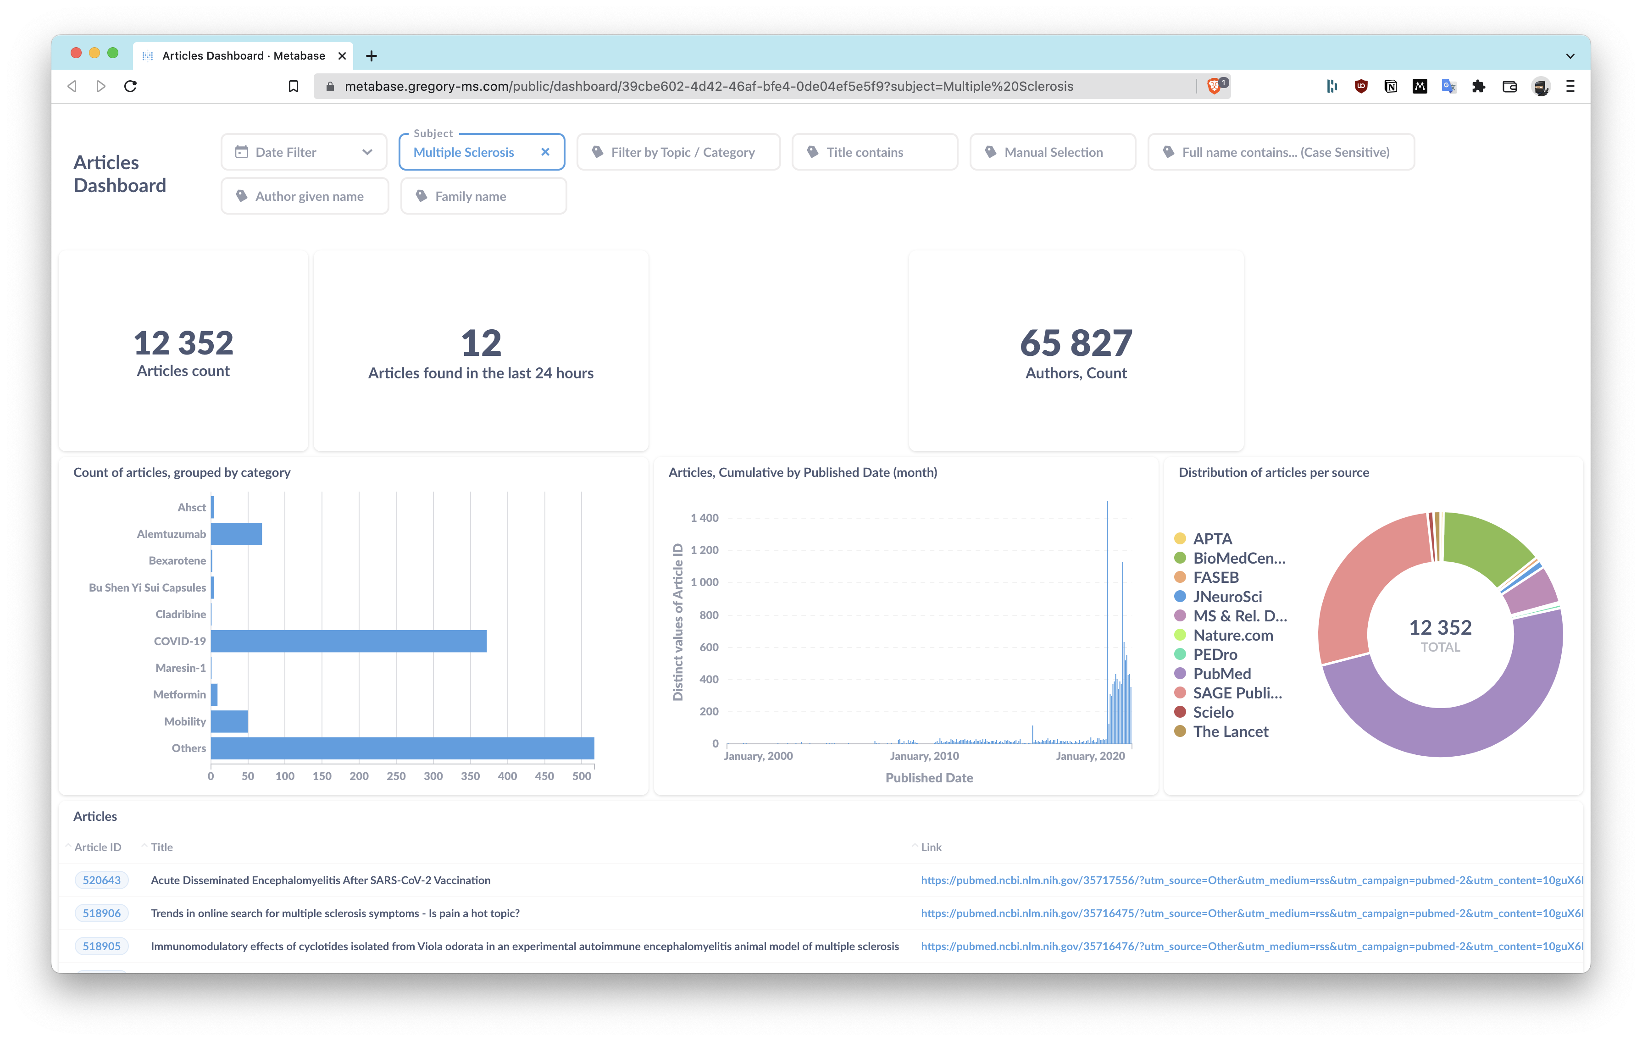Reload the page with refresh icon
The image size is (1642, 1041).
click(x=130, y=86)
